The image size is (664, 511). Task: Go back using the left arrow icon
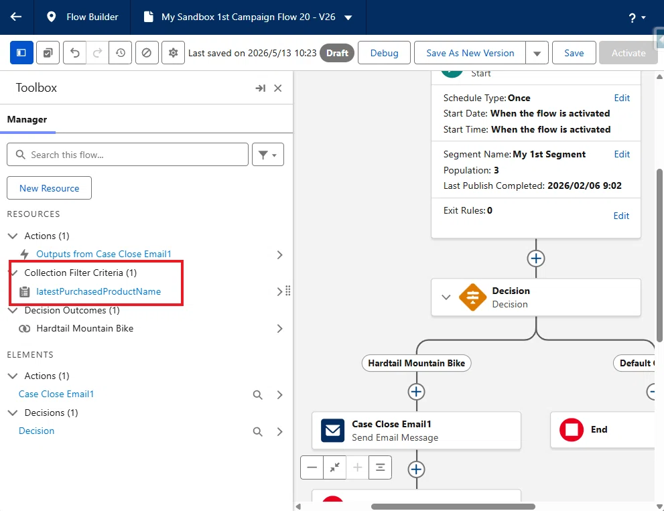click(16, 17)
